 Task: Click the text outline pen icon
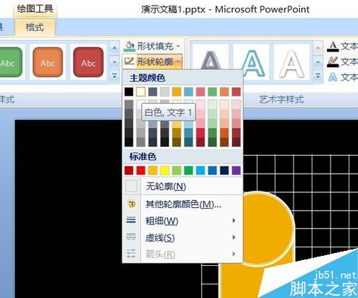pyautogui.click(x=333, y=61)
